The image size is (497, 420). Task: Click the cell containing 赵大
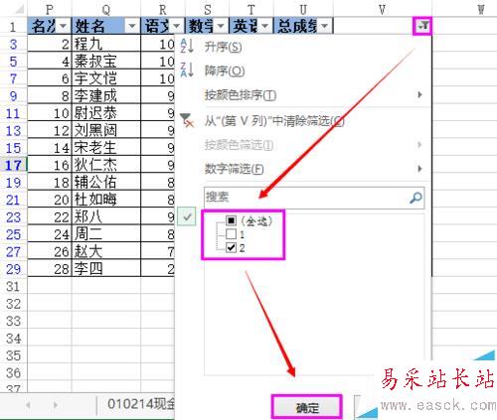coord(106,251)
